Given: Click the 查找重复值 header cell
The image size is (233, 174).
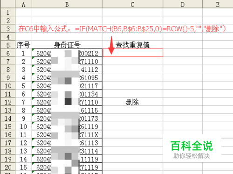Looking at the screenshot, I should (x=132, y=45).
